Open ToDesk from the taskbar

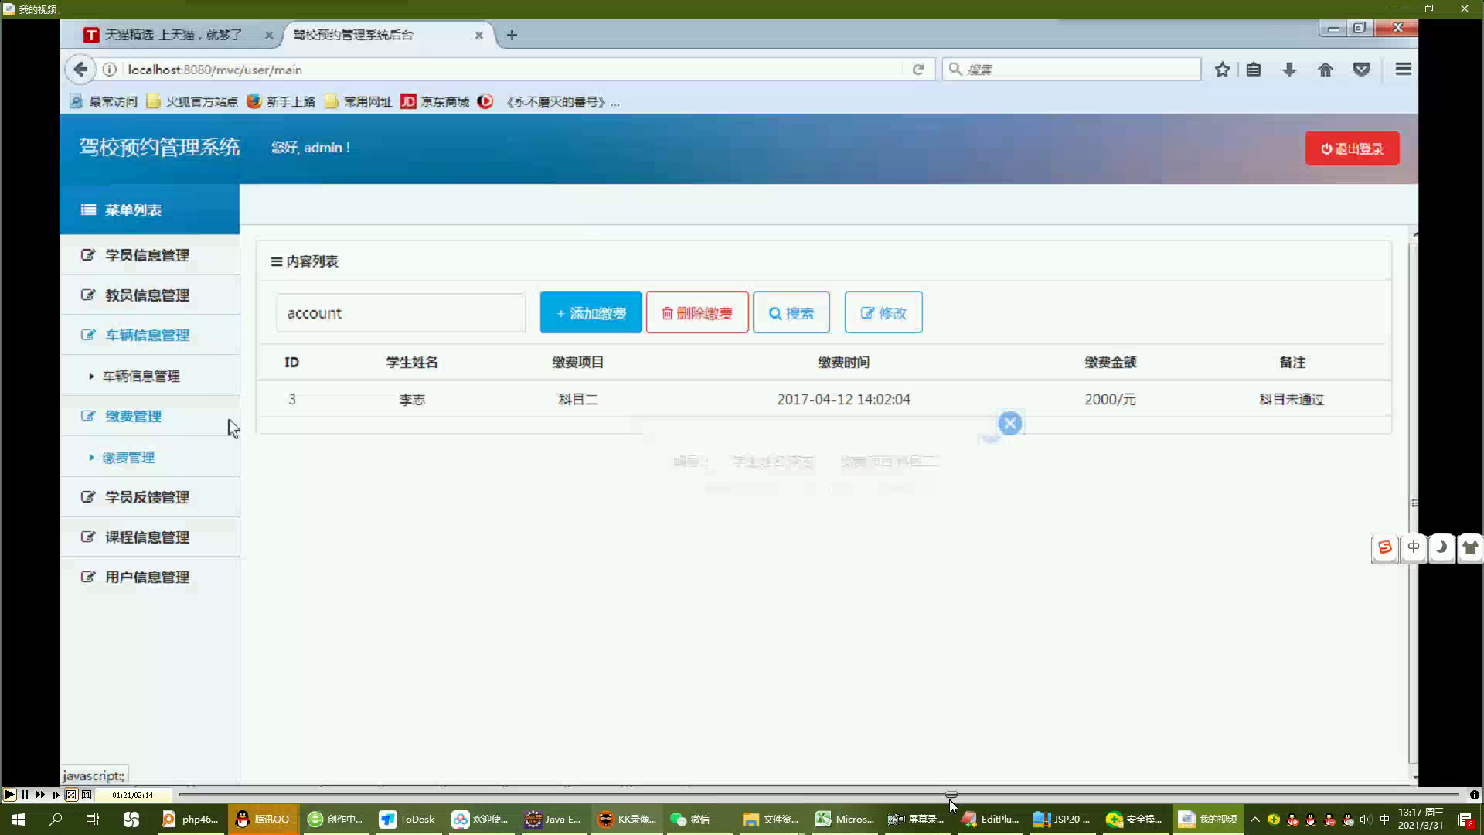[x=407, y=820]
